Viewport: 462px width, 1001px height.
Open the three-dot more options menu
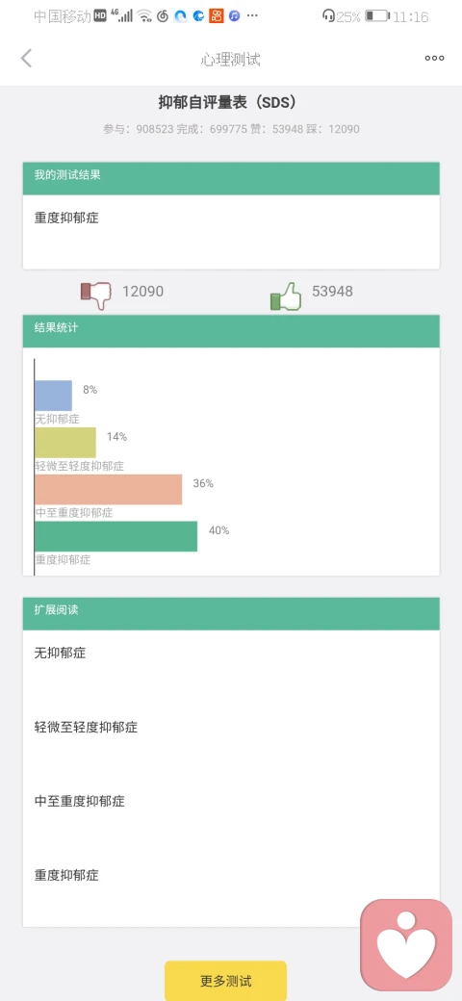coord(434,59)
